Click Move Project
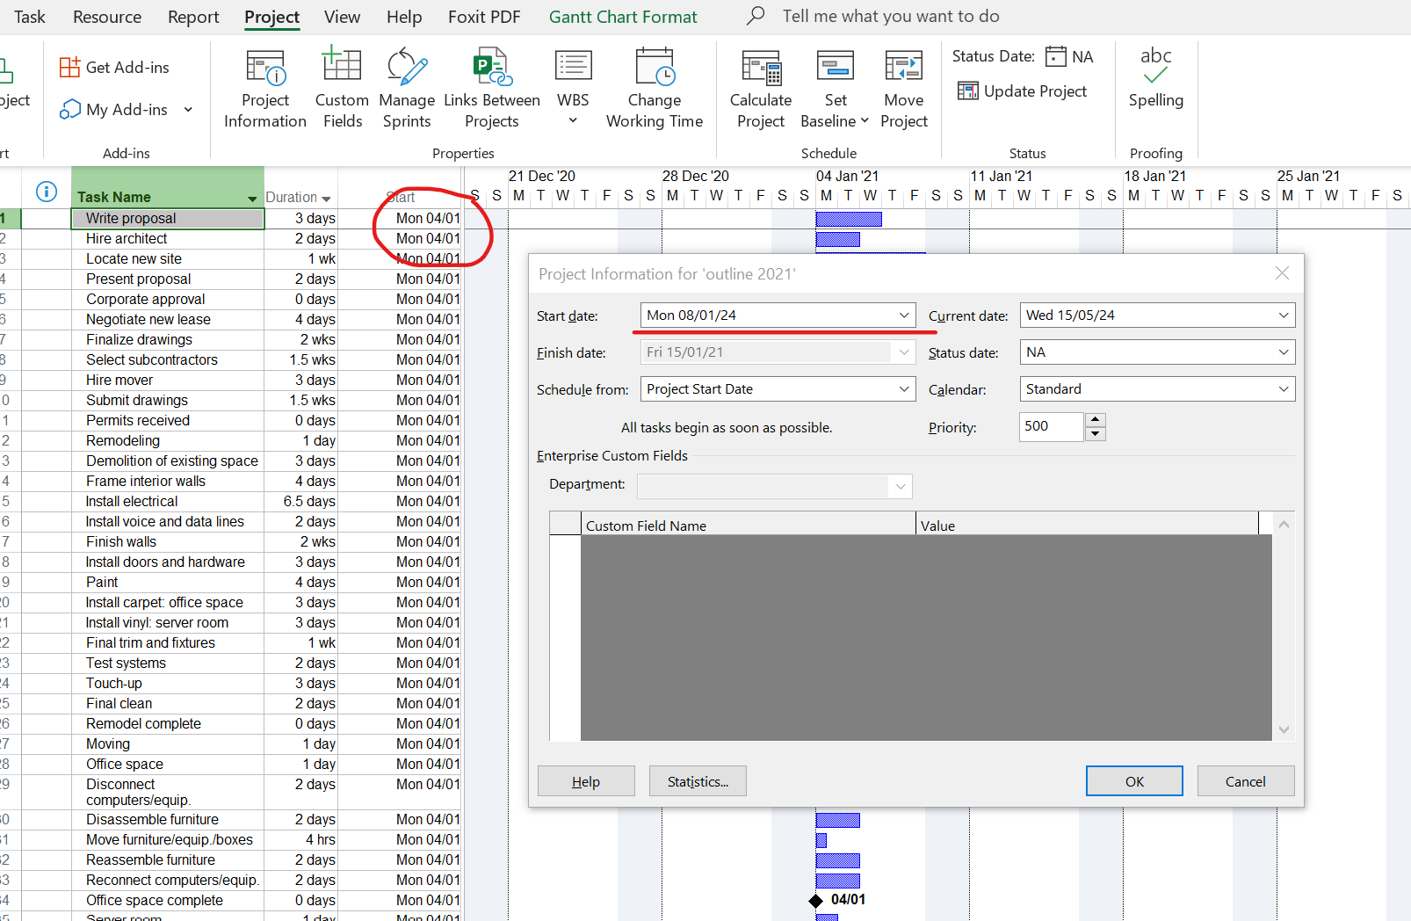Screen dimensions: 1411x921 tap(903, 85)
